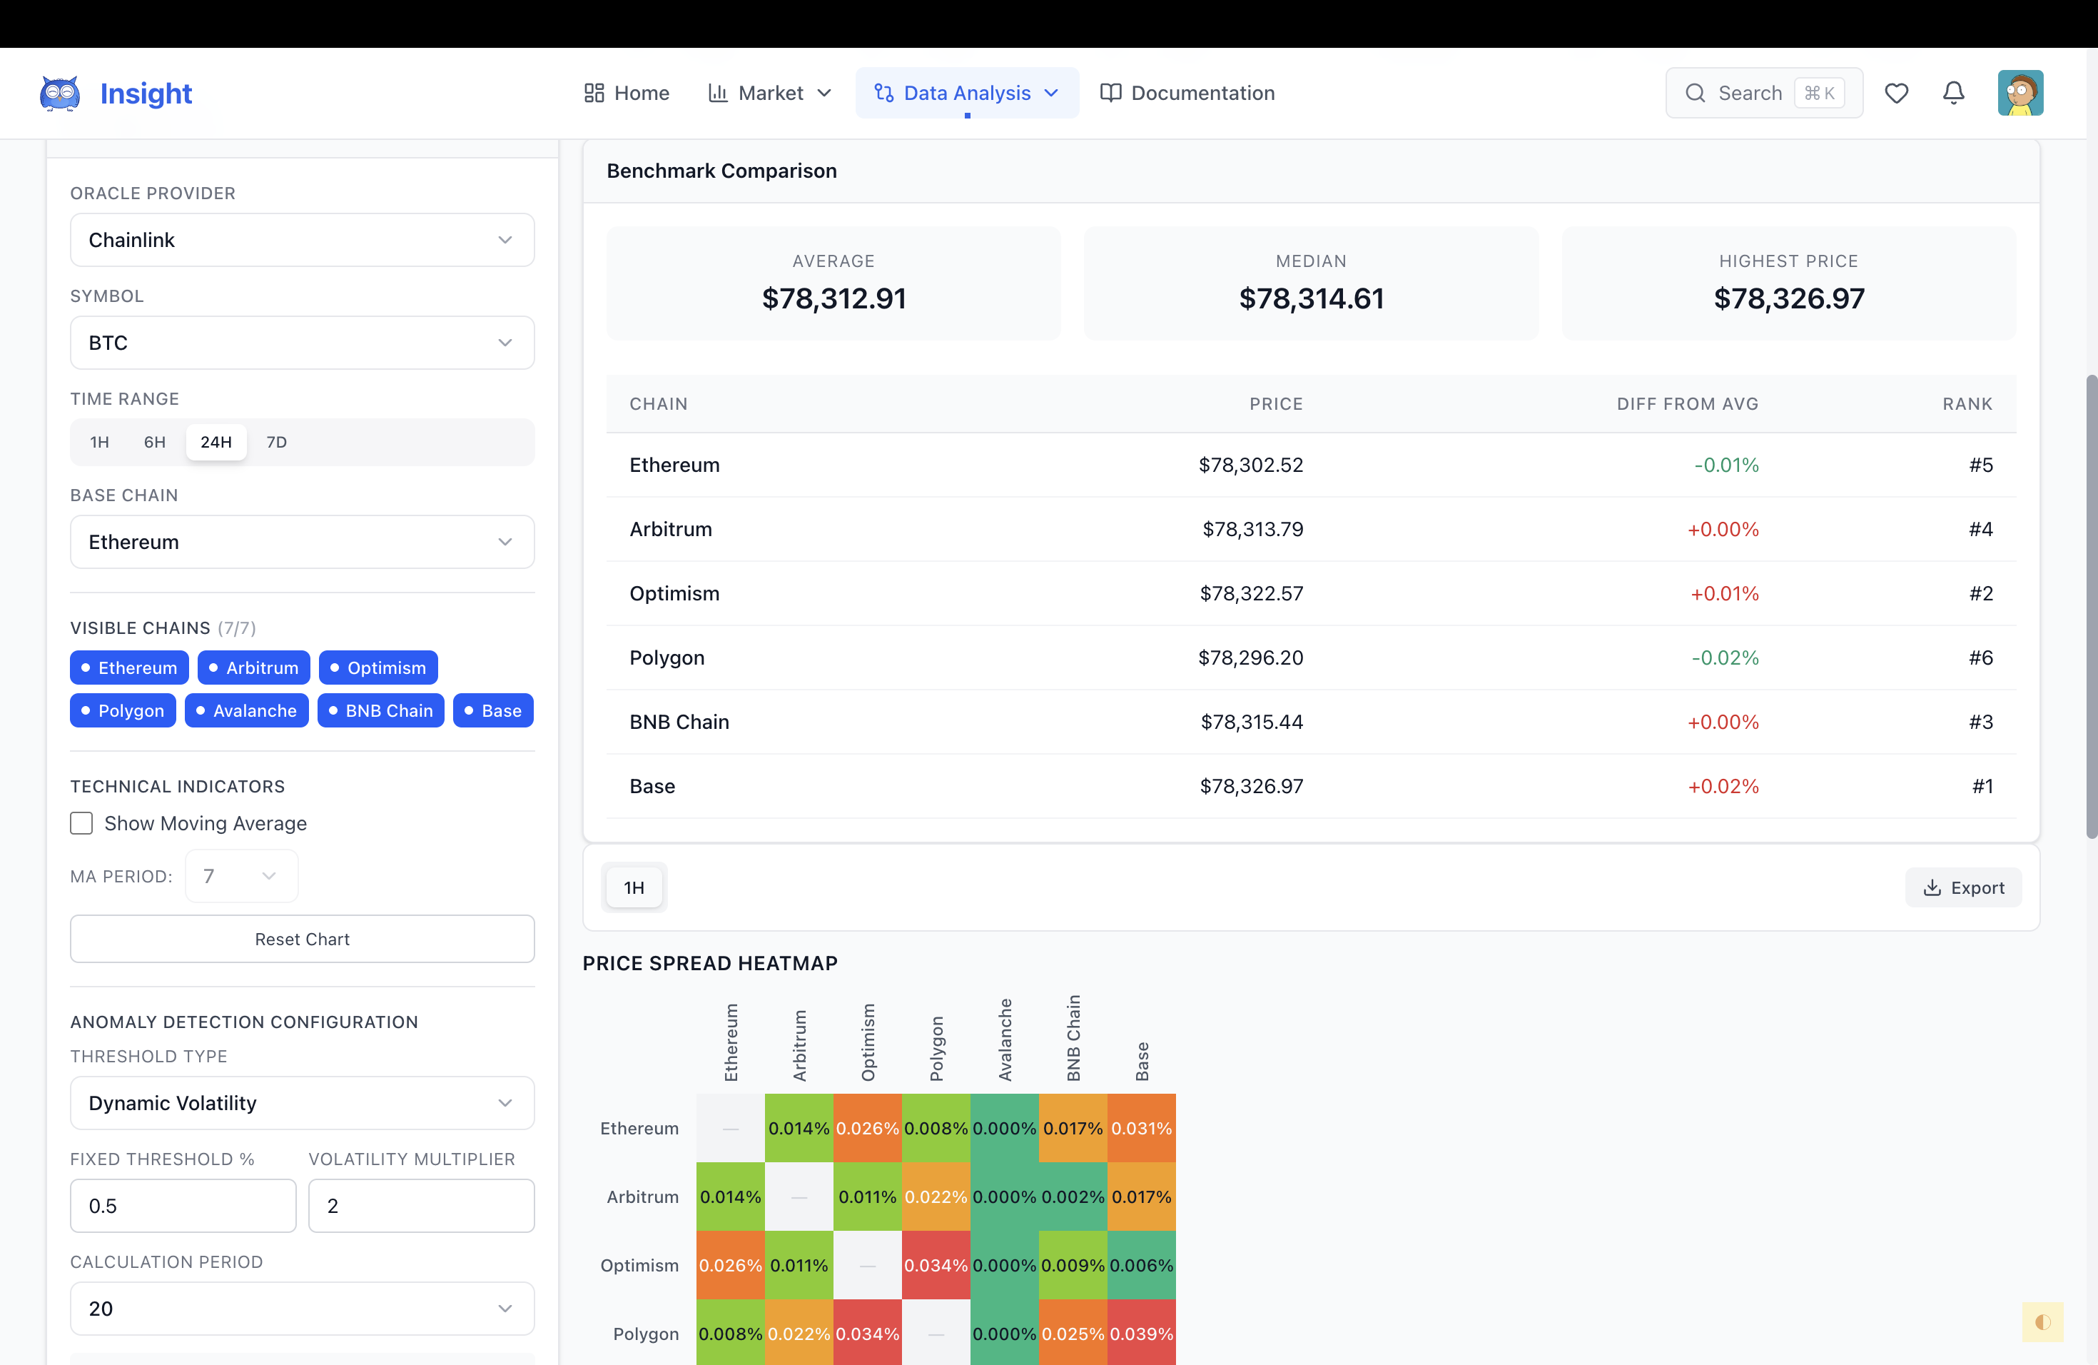
Task: Click the search magnifier icon
Action: (1694, 93)
